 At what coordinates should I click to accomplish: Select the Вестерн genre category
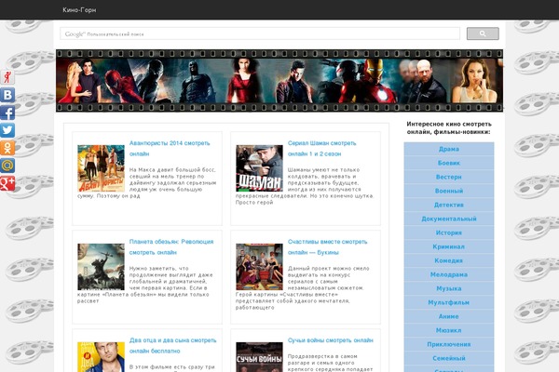click(449, 177)
